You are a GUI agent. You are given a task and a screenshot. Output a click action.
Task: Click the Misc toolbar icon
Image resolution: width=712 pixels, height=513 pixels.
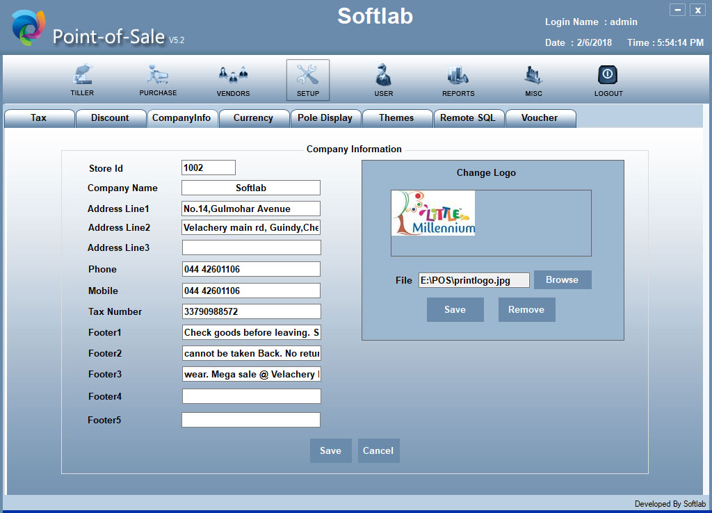pos(533,75)
